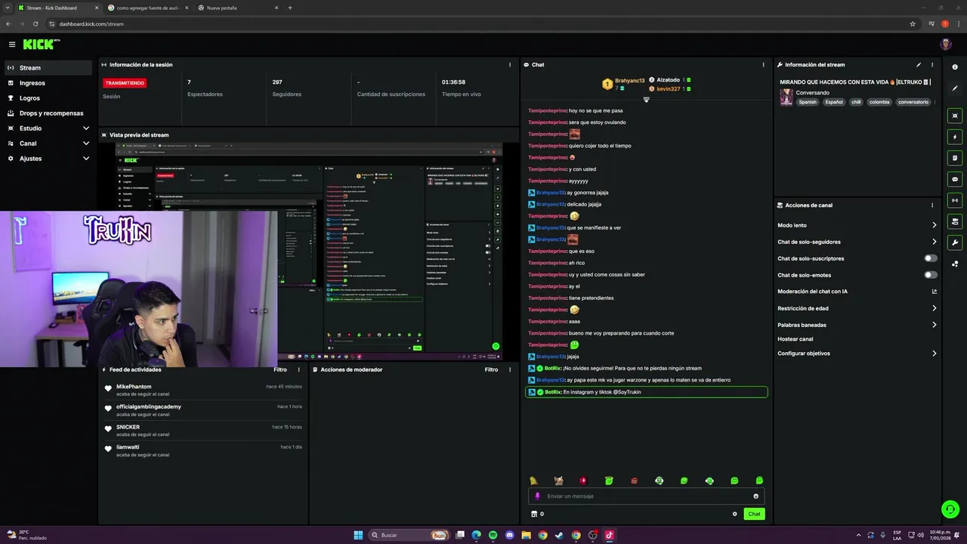Click stream category thumbnail beside Conversando
Screen dimensions: 967x544
[786, 97]
